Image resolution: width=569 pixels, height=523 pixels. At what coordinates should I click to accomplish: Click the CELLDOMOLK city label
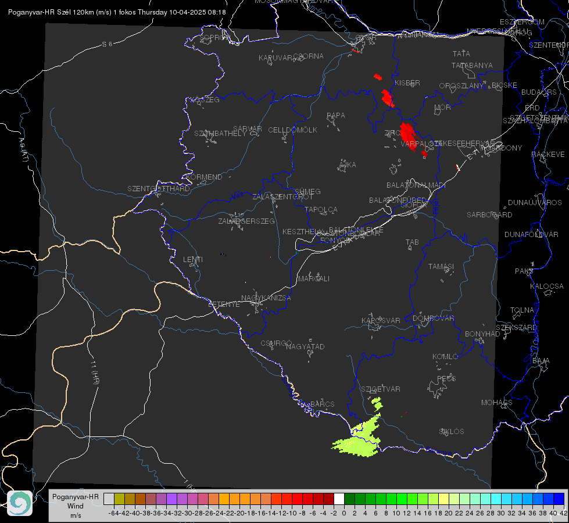[292, 130]
